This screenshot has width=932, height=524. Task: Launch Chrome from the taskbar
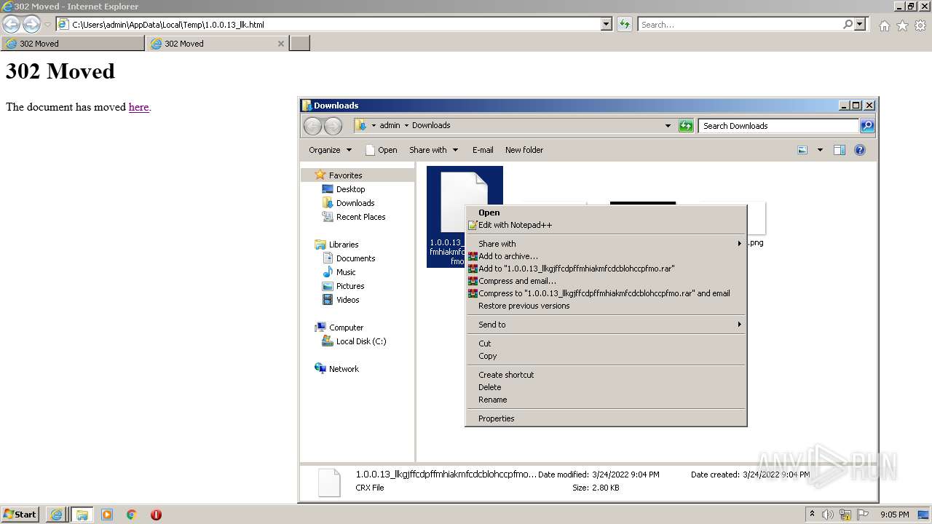[x=132, y=515]
